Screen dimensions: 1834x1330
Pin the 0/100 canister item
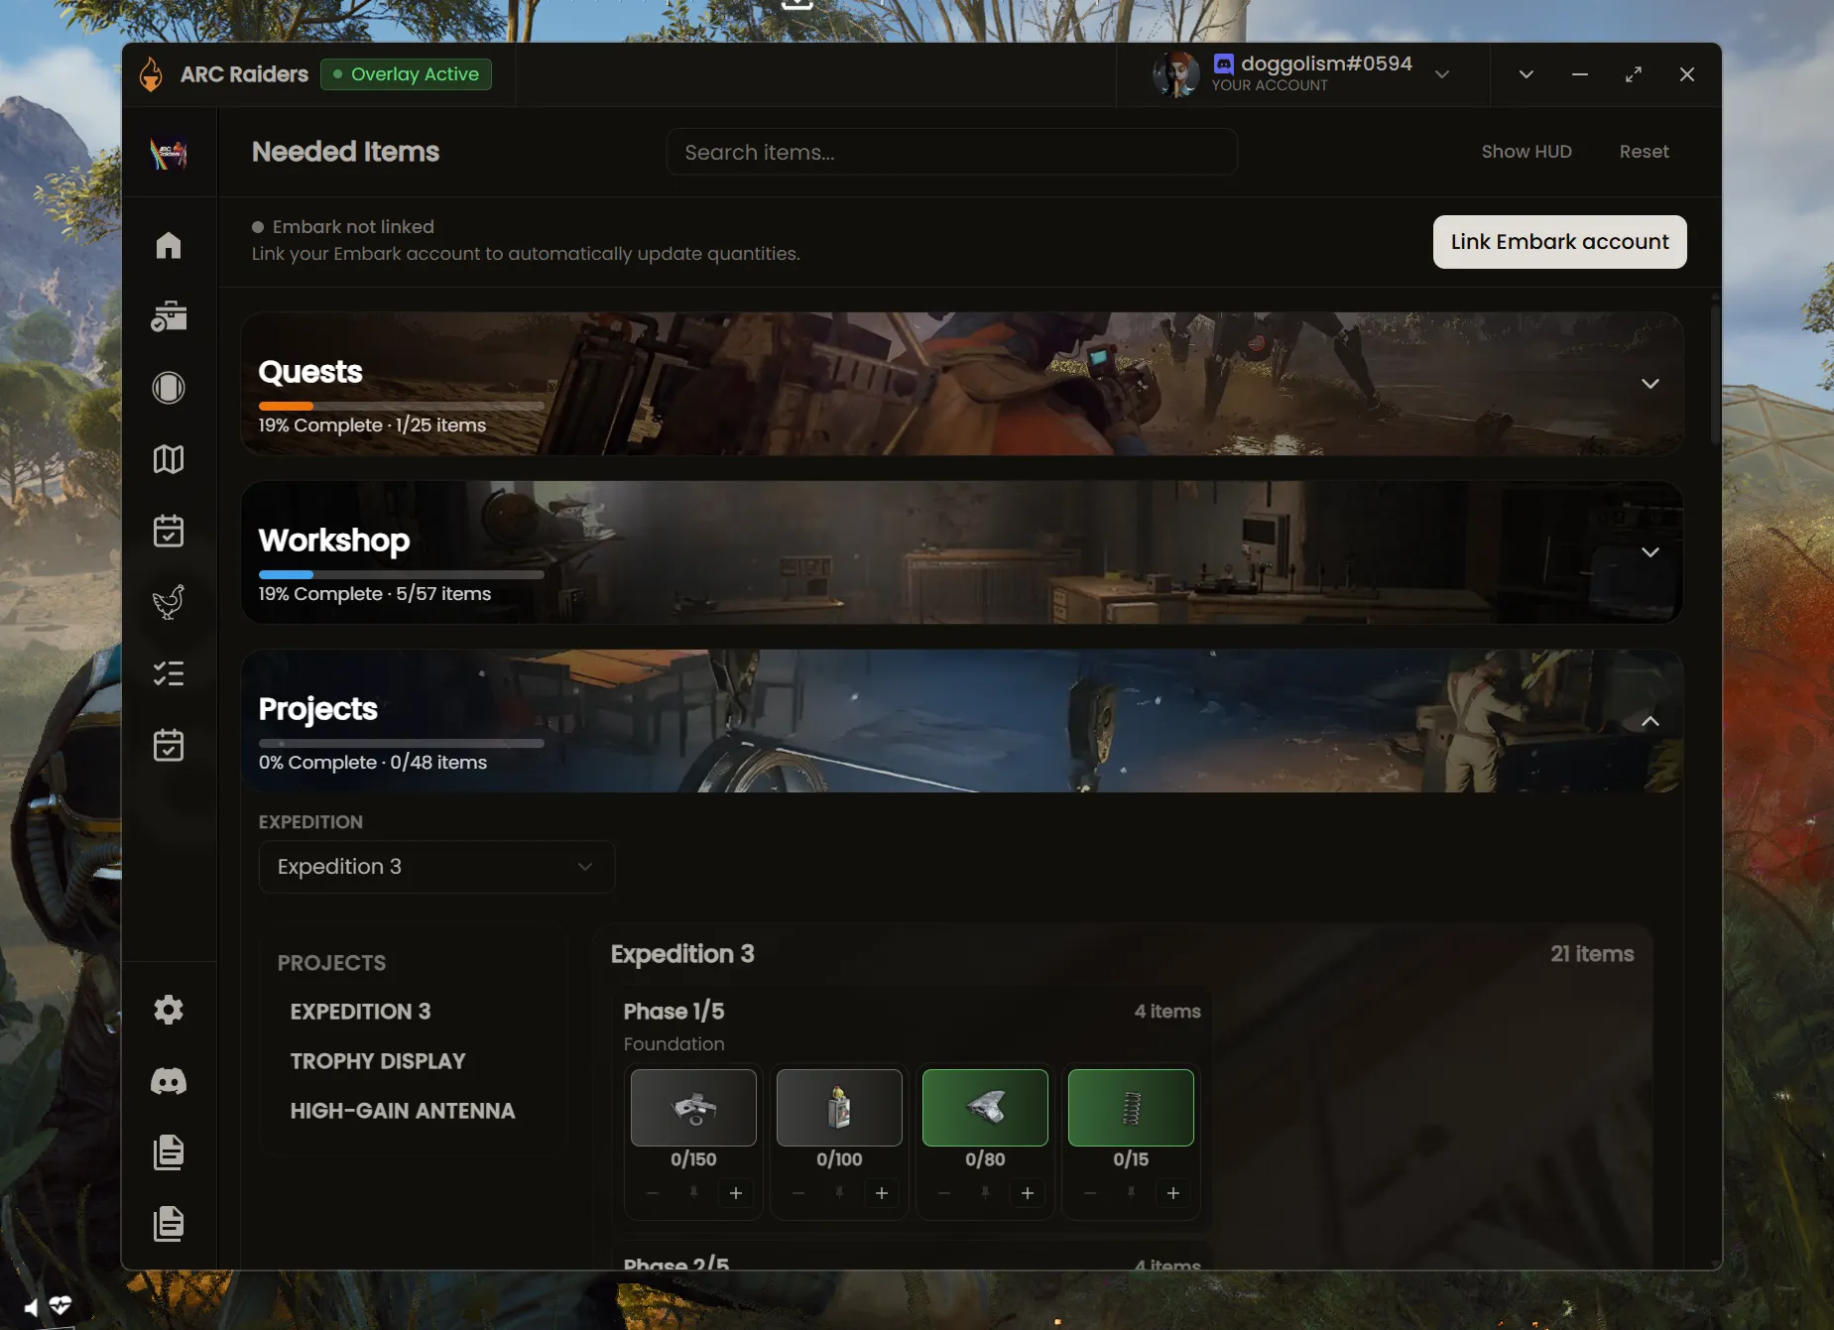point(839,1192)
